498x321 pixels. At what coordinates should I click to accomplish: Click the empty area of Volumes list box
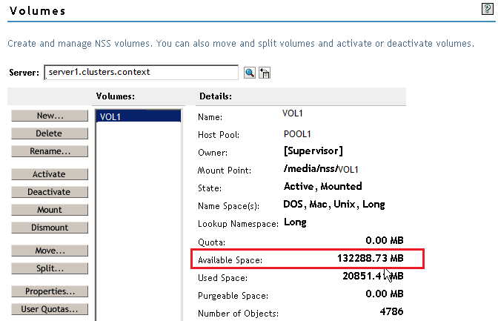coord(139,222)
